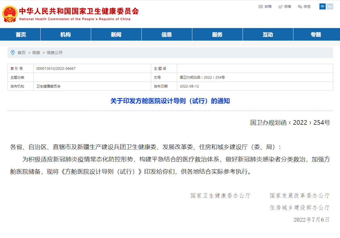Open the 互动 navigation tab
The height and width of the screenshot is (238, 340).
coord(268,34)
